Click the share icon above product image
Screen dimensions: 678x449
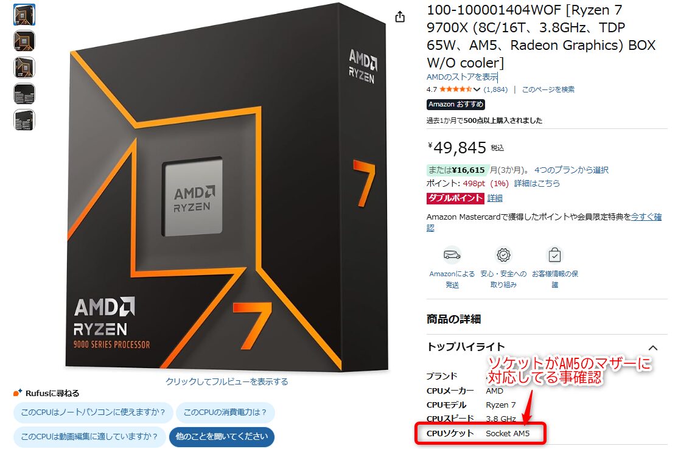pos(400,16)
